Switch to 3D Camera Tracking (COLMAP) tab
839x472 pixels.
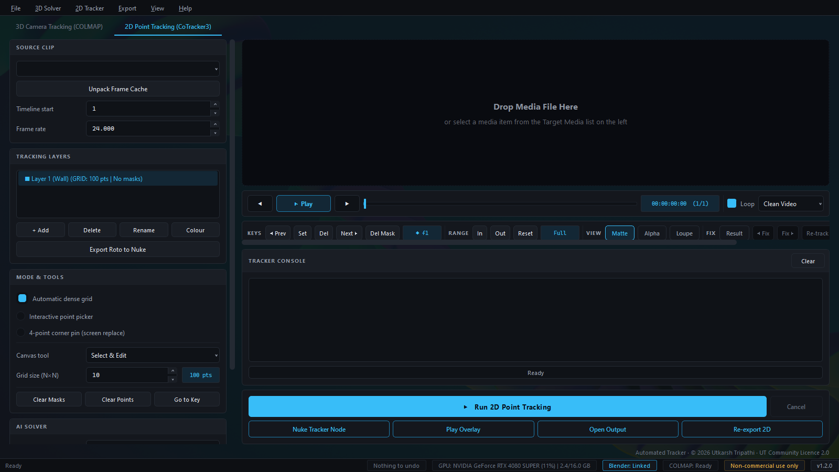click(59, 27)
